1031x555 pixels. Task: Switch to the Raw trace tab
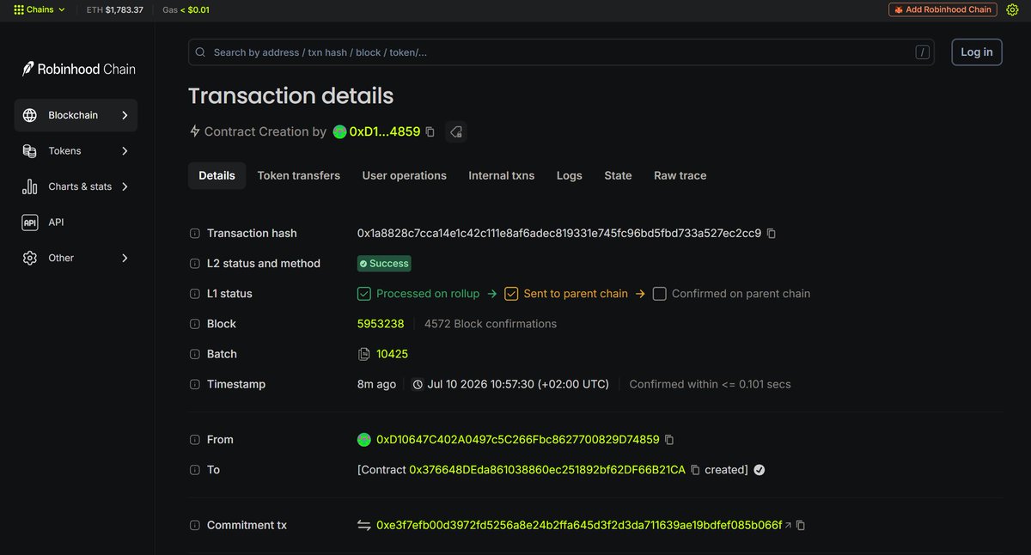[680, 175]
